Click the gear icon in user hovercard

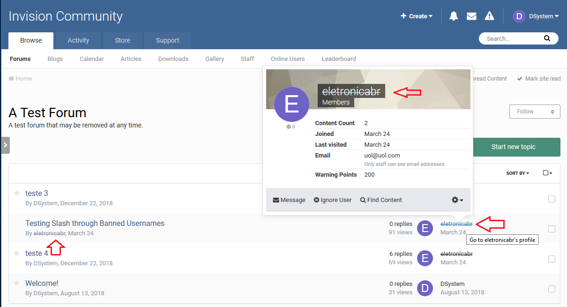click(x=457, y=200)
